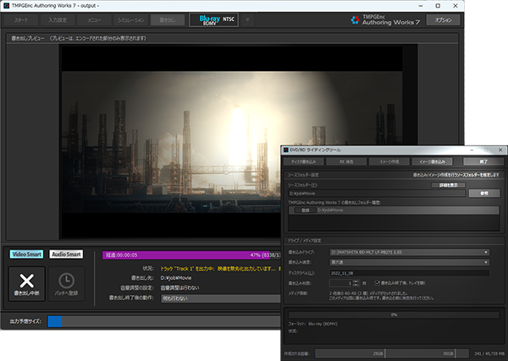Click the media info text about BD-RE

click(381, 296)
